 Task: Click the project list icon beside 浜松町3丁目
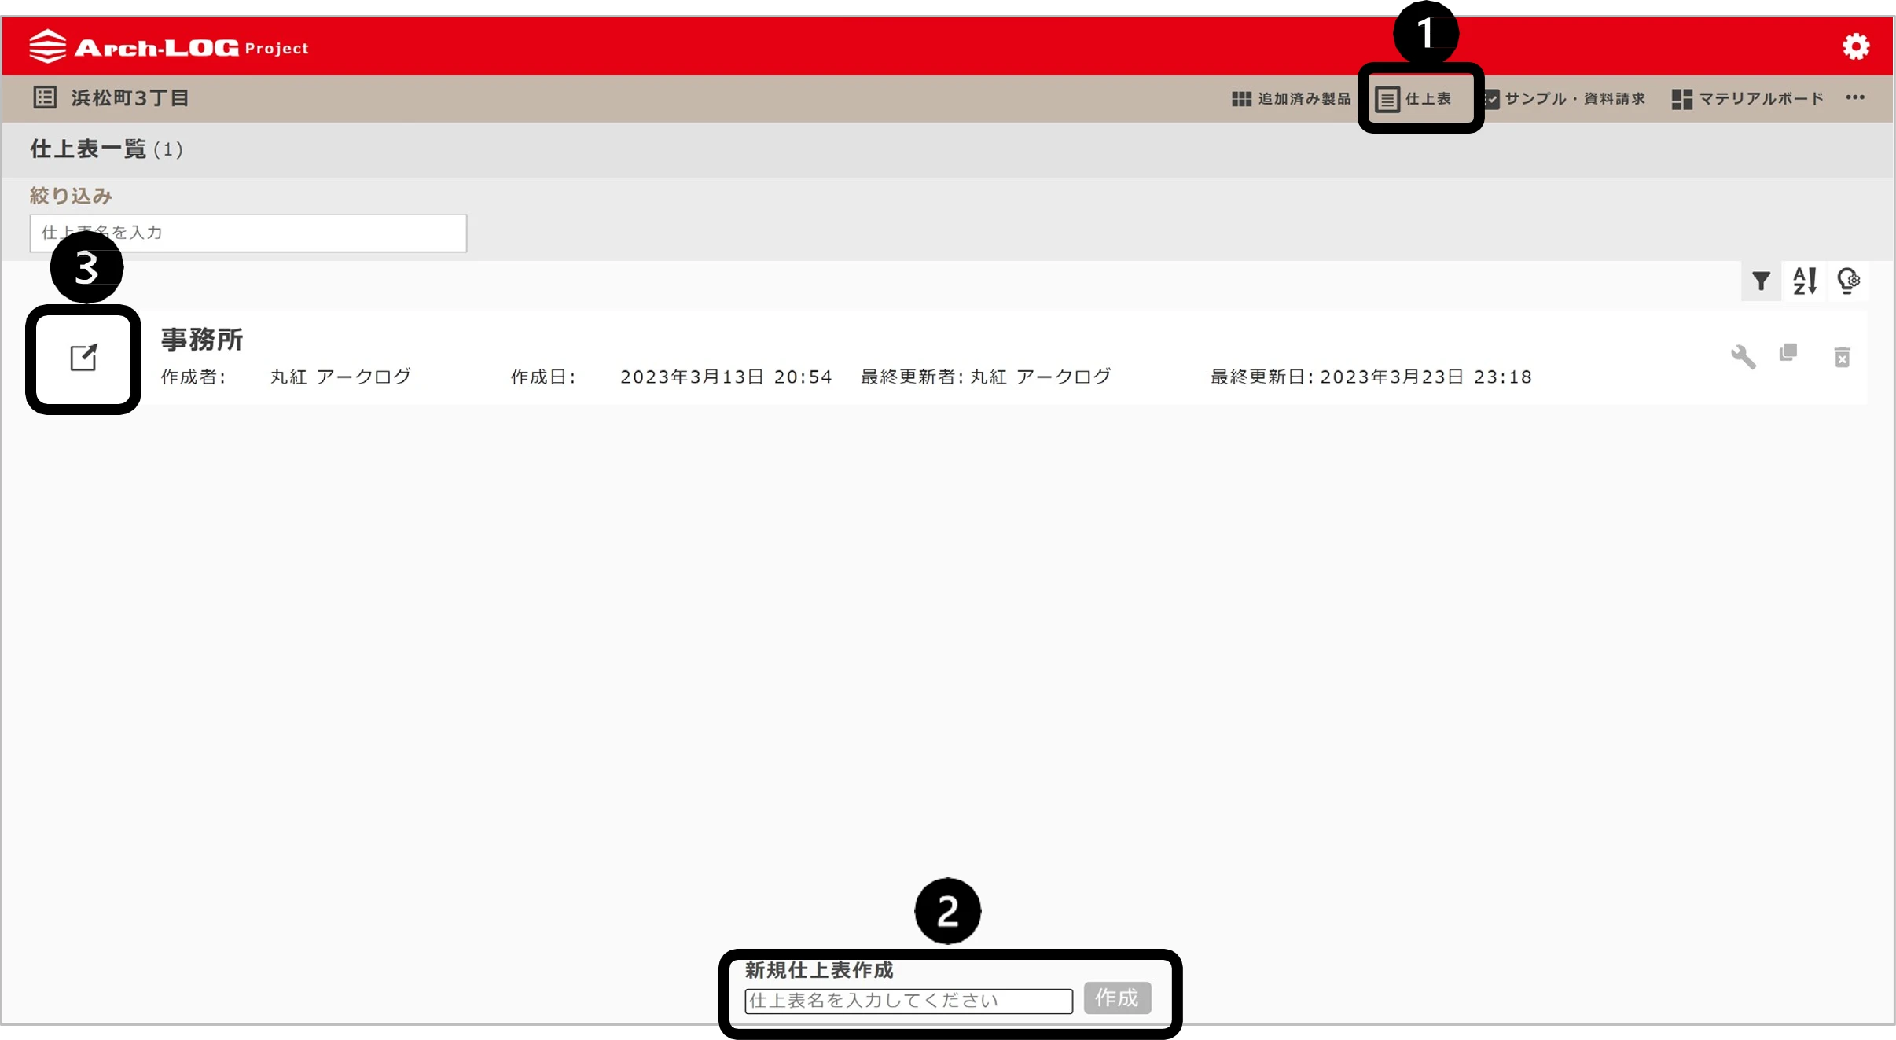click(45, 97)
